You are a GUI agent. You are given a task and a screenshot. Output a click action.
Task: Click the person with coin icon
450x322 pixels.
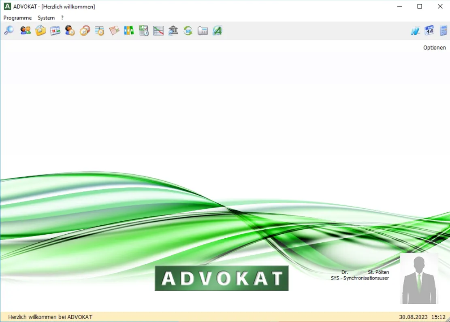tap(70, 30)
